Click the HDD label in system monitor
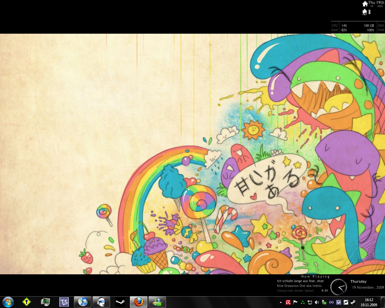Screen dimensions: 385x308 pyautogui.click(x=381, y=26)
